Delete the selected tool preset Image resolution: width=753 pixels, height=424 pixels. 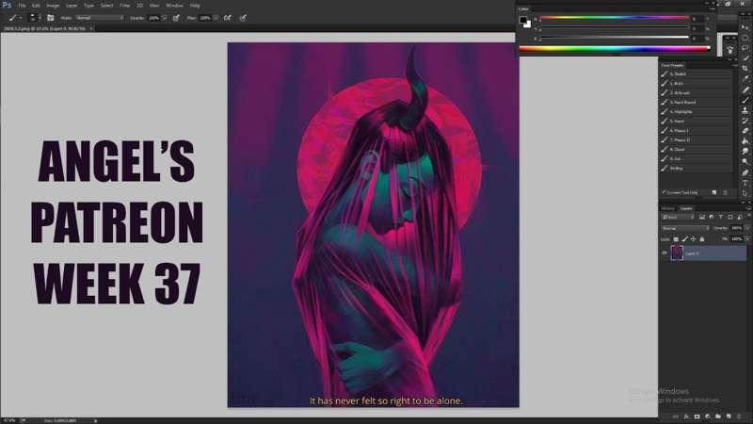pos(725,192)
